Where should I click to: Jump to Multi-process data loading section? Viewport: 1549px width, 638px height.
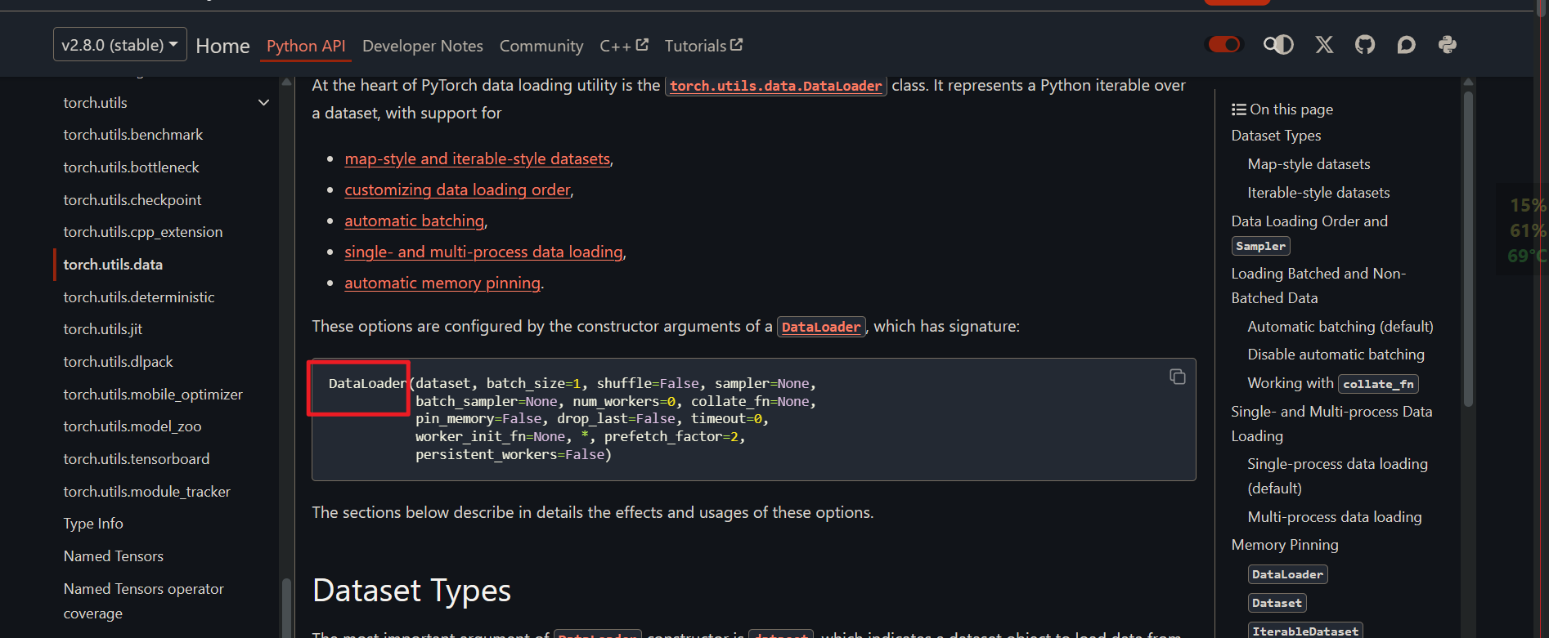click(x=1335, y=517)
